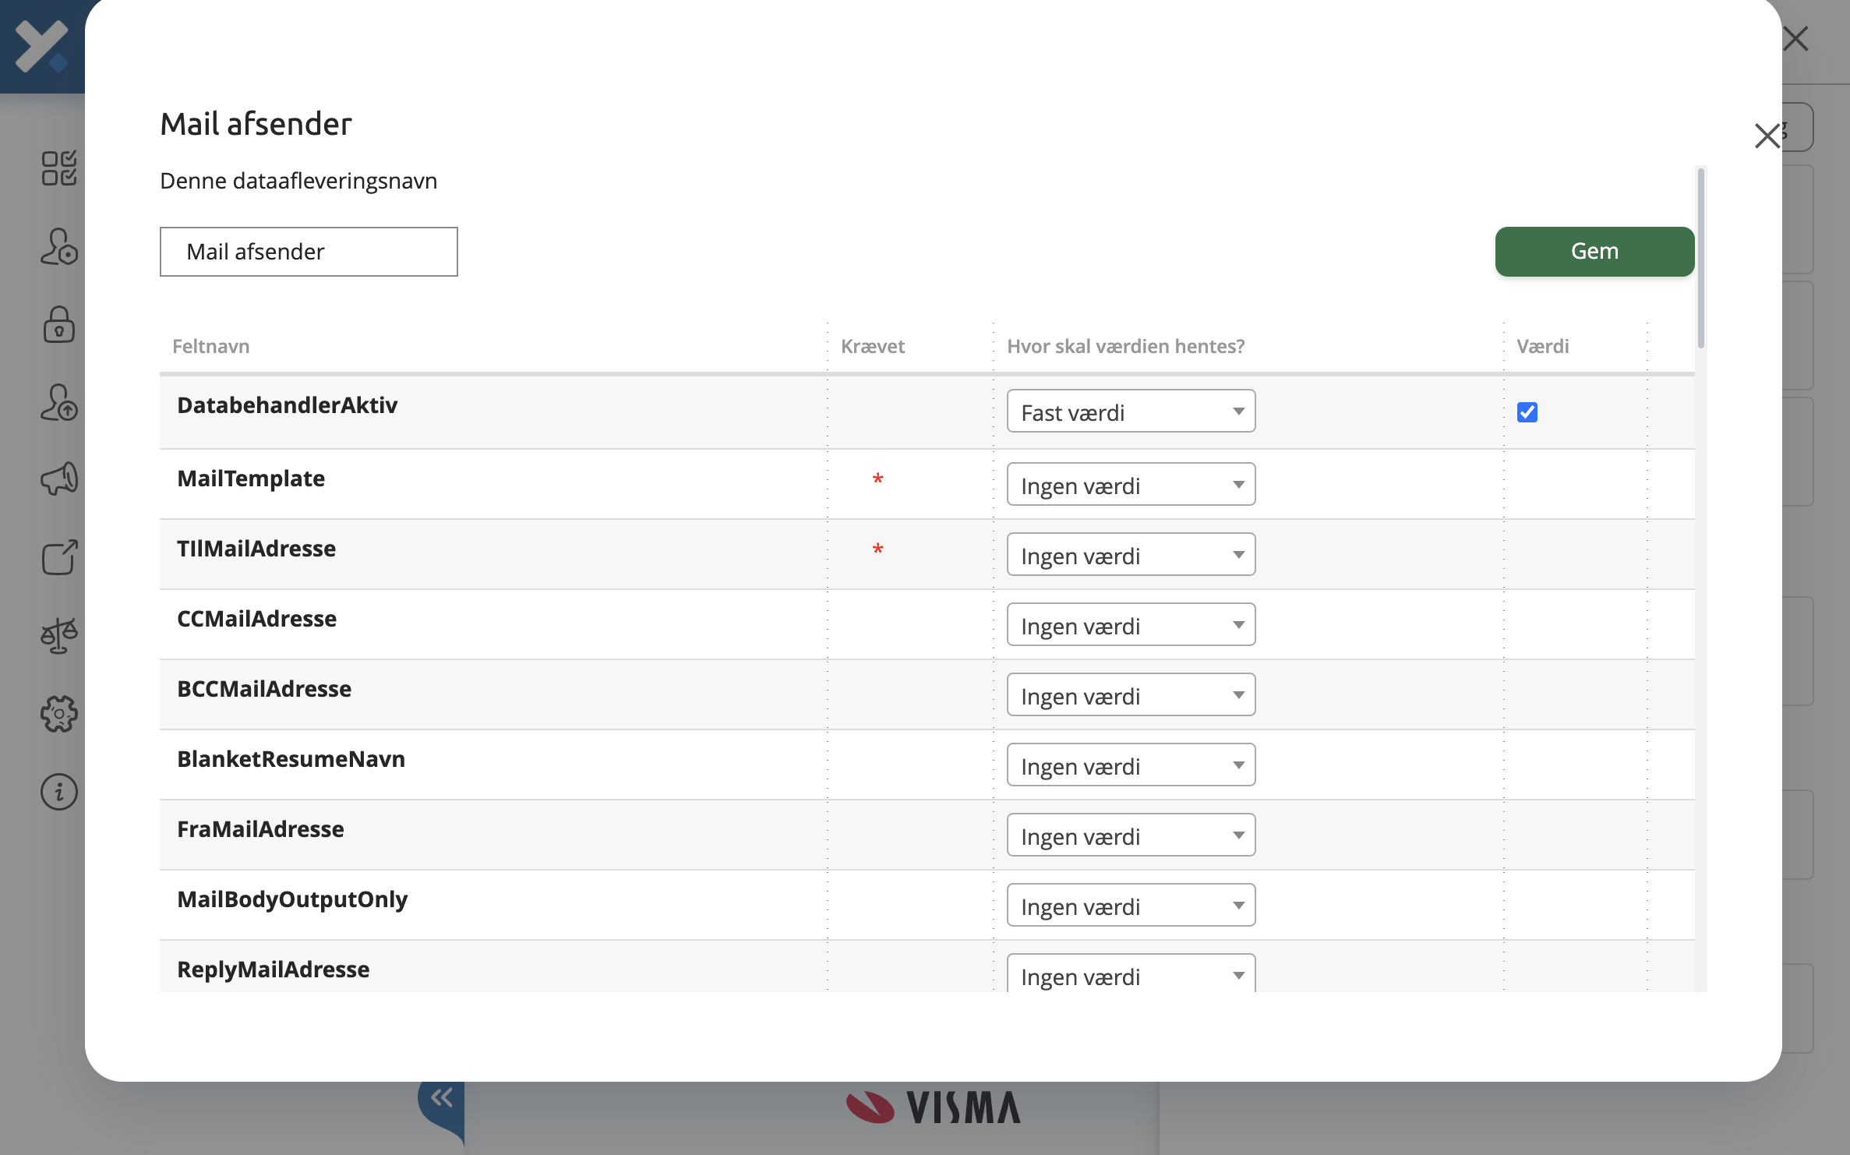Click the Visma logo at the bottom

click(x=934, y=1107)
